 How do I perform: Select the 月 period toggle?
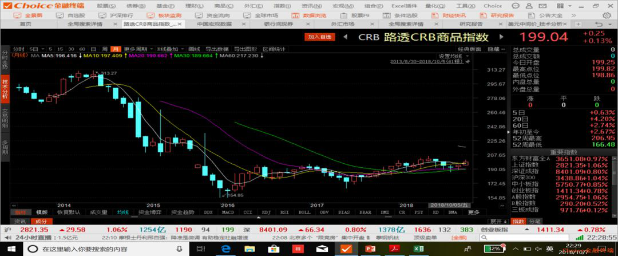pyautogui.click(x=116, y=49)
